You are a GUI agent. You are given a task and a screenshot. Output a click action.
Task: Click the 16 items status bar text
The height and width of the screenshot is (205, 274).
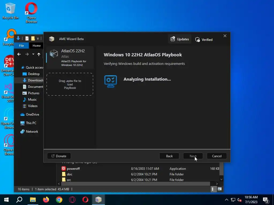(x=24, y=189)
